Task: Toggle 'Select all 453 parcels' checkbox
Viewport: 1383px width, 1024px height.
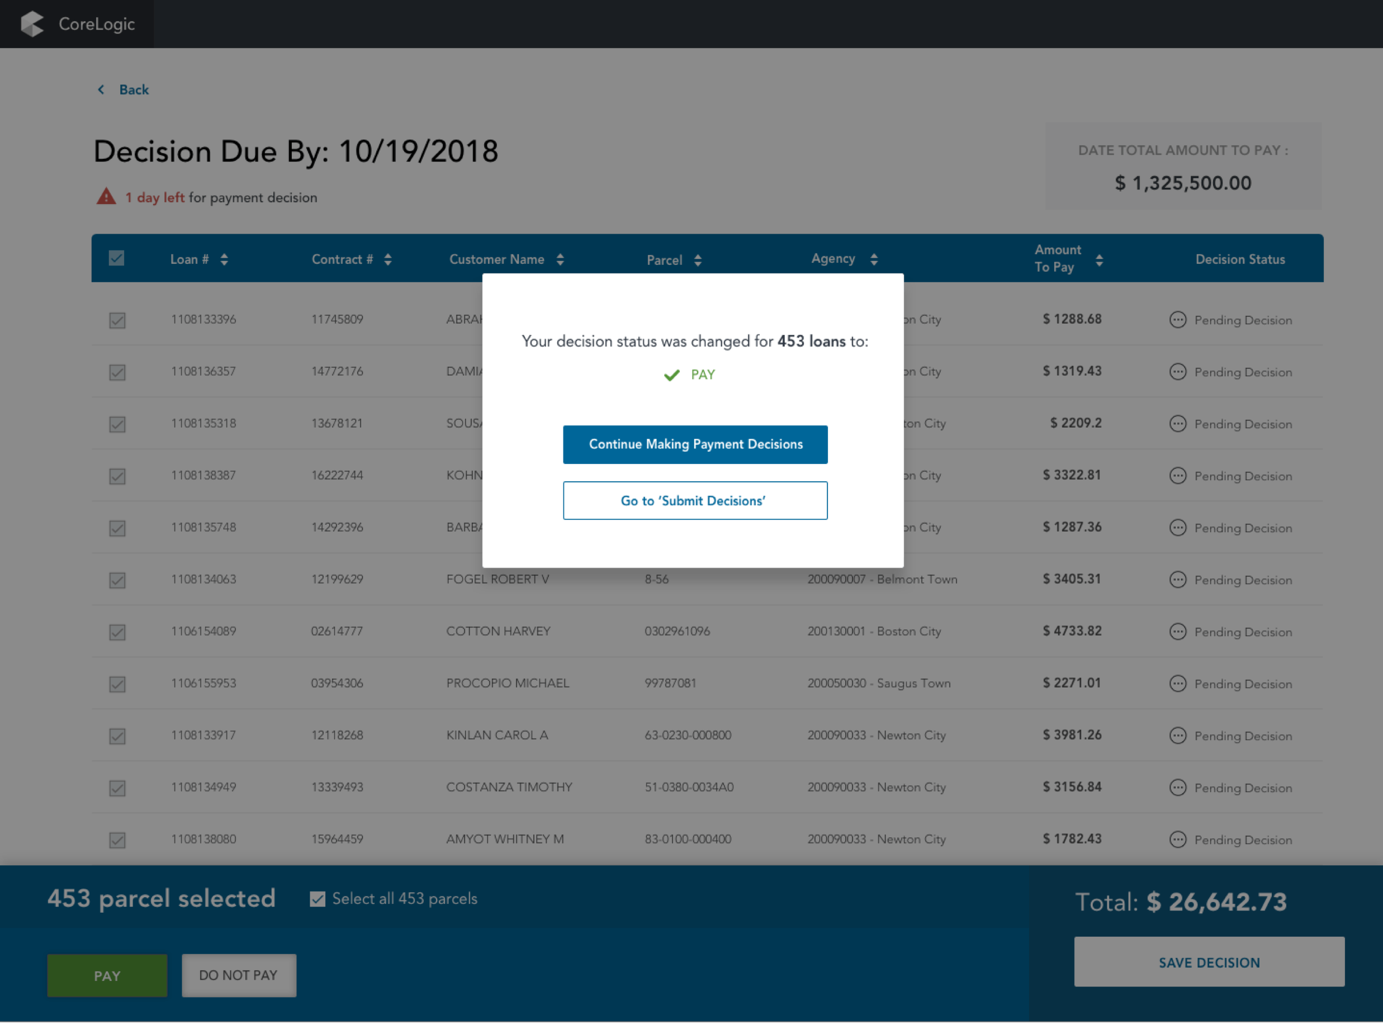Action: tap(318, 899)
